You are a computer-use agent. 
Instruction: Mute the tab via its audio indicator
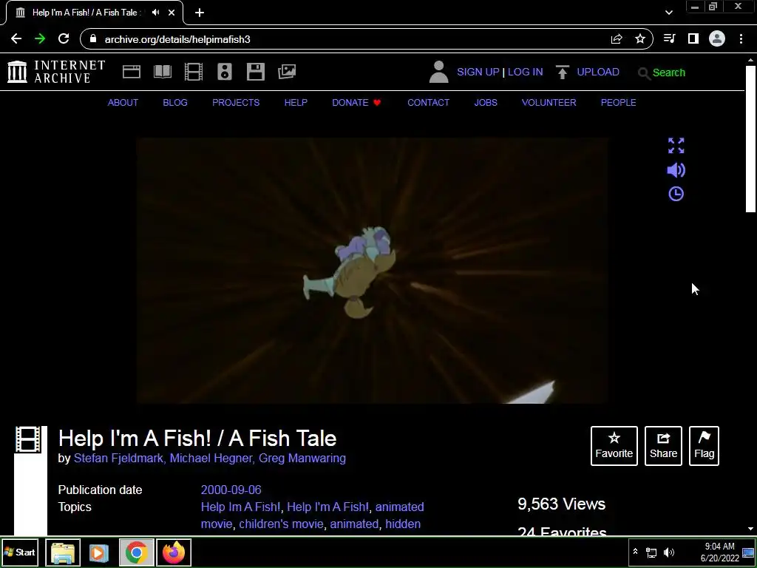(x=155, y=13)
